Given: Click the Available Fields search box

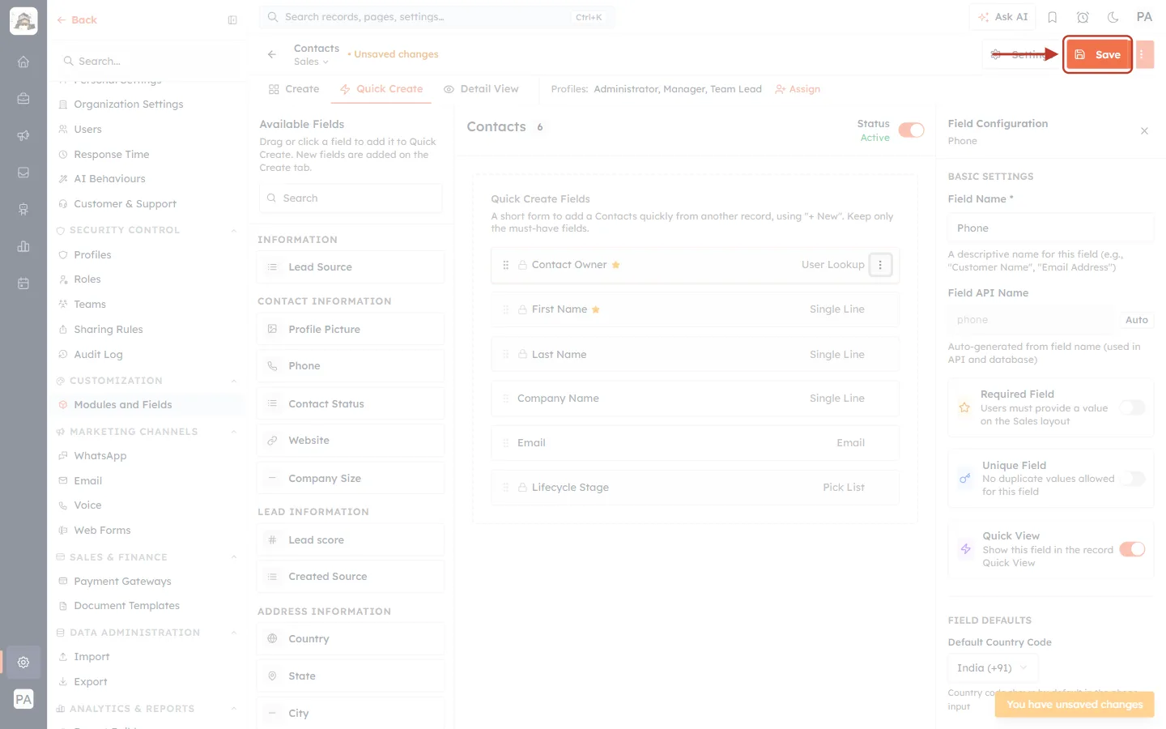Looking at the screenshot, I should [351, 198].
